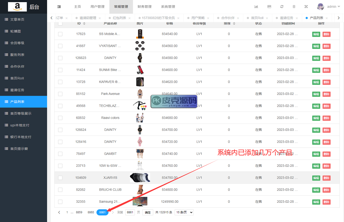The image size is (344, 222).
Task: Select the checkbox for XJARVIS row
Action: tap(60, 178)
